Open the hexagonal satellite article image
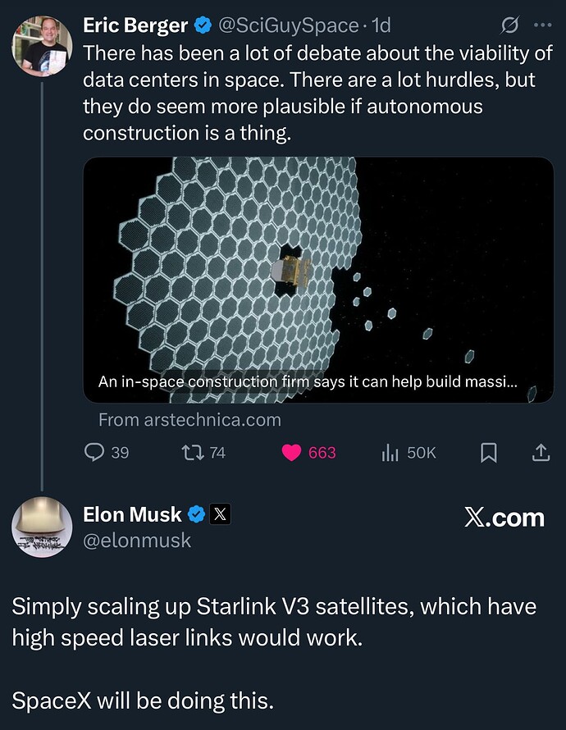Screen dimensions: 566x730 click(318, 262)
